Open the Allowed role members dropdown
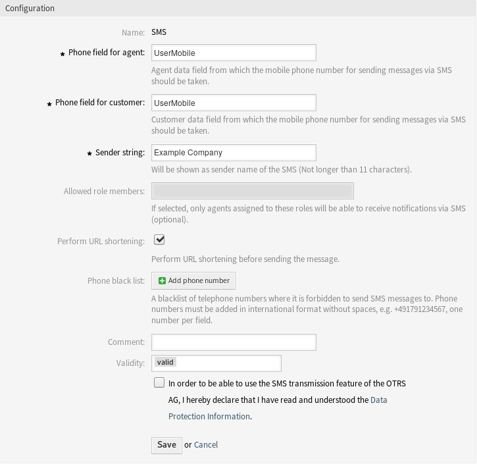This screenshot has width=477, height=472. click(x=253, y=191)
